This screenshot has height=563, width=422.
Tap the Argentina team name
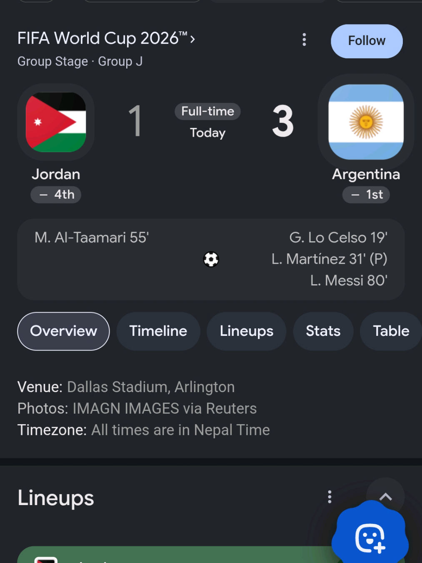(366, 174)
